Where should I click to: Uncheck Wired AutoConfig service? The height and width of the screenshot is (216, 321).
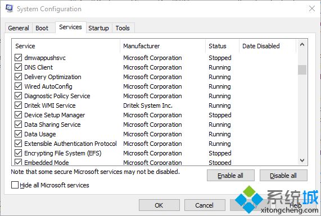[18, 86]
